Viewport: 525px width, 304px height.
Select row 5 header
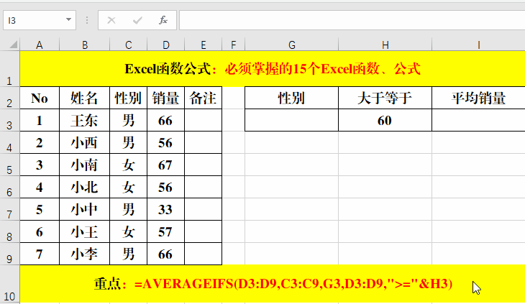point(10,165)
